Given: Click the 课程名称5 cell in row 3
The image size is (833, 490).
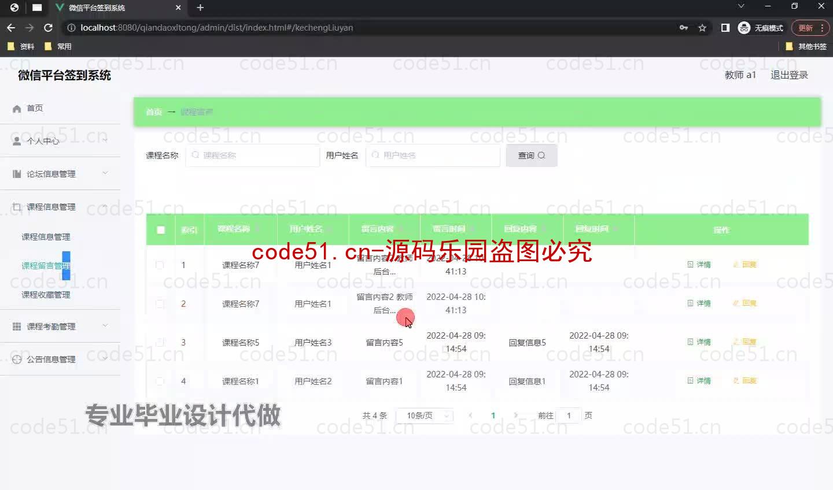Looking at the screenshot, I should (x=241, y=343).
